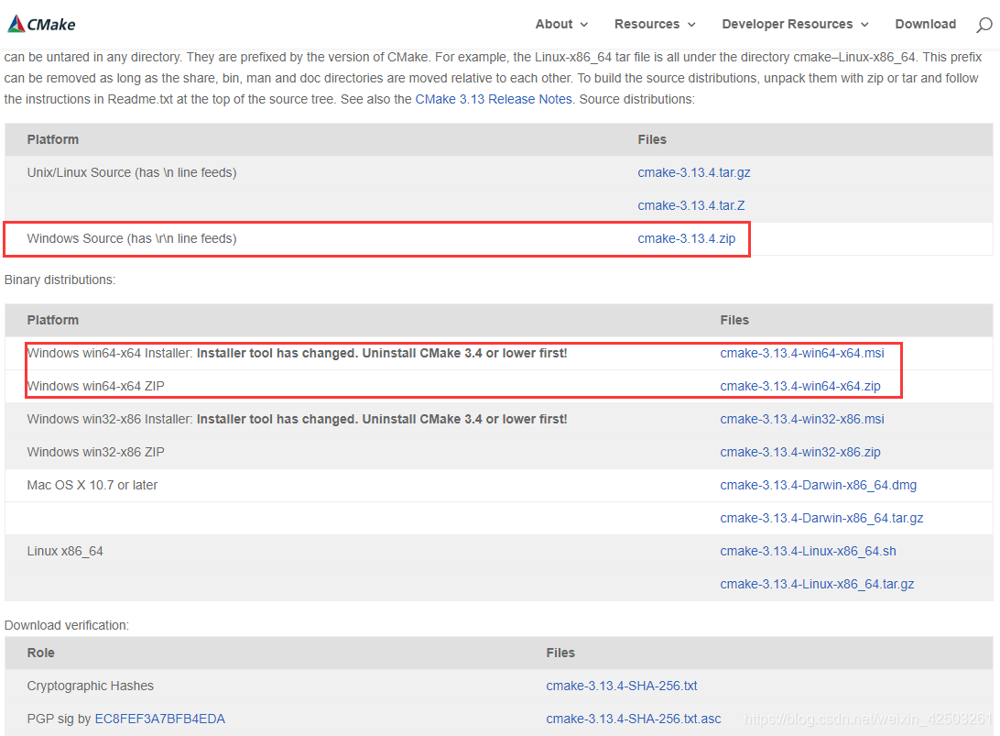The image size is (1000, 736).
Task: Click 'Role' column header
Action: (41, 653)
